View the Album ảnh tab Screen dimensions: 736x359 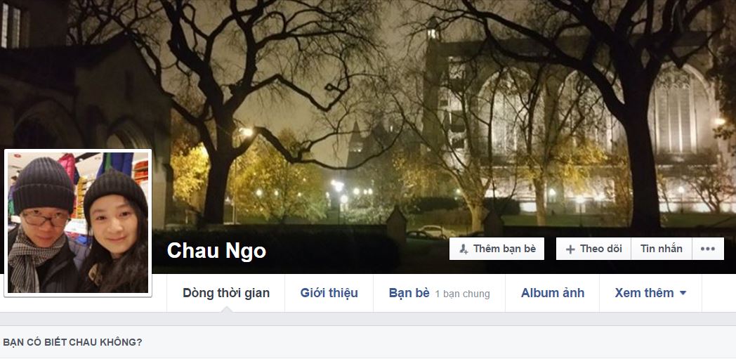[x=553, y=293]
